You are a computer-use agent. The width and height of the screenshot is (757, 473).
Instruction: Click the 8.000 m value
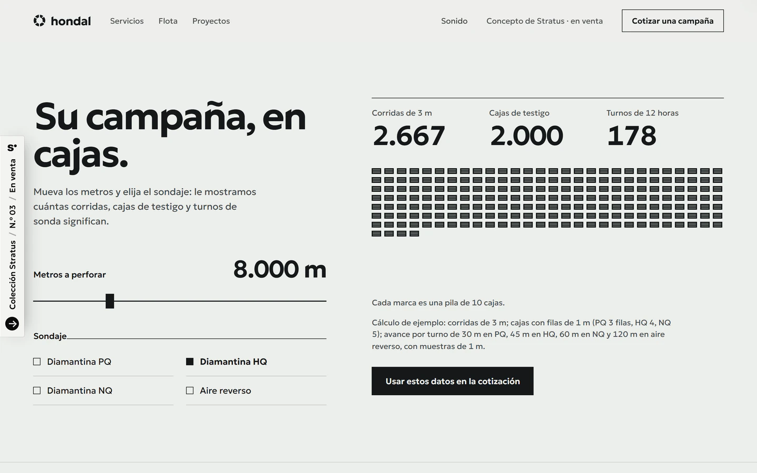[280, 269]
